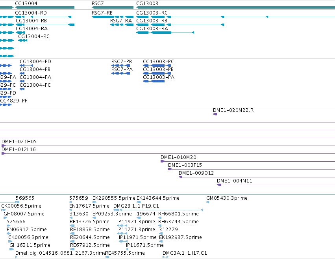Screen dimensions: 335x259
Task: Select EST RE18858.5prime
Action: [90, 230]
